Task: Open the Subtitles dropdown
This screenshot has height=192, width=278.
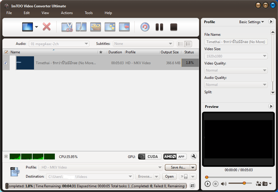Action: (x=143, y=44)
